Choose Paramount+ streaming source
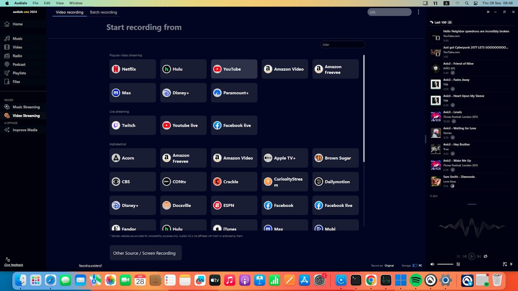The height and width of the screenshot is (291, 518). click(x=234, y=93)
